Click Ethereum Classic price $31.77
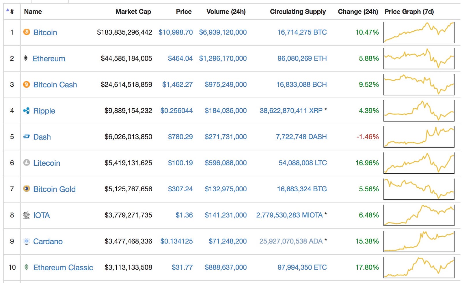Viewport: 462px width, 283px height. (x=182, y=267)
